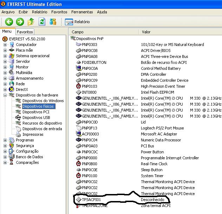The height and width of the screenshot is (214, 222).
Task: Expand the DirectX tree node
Action: 5,89
